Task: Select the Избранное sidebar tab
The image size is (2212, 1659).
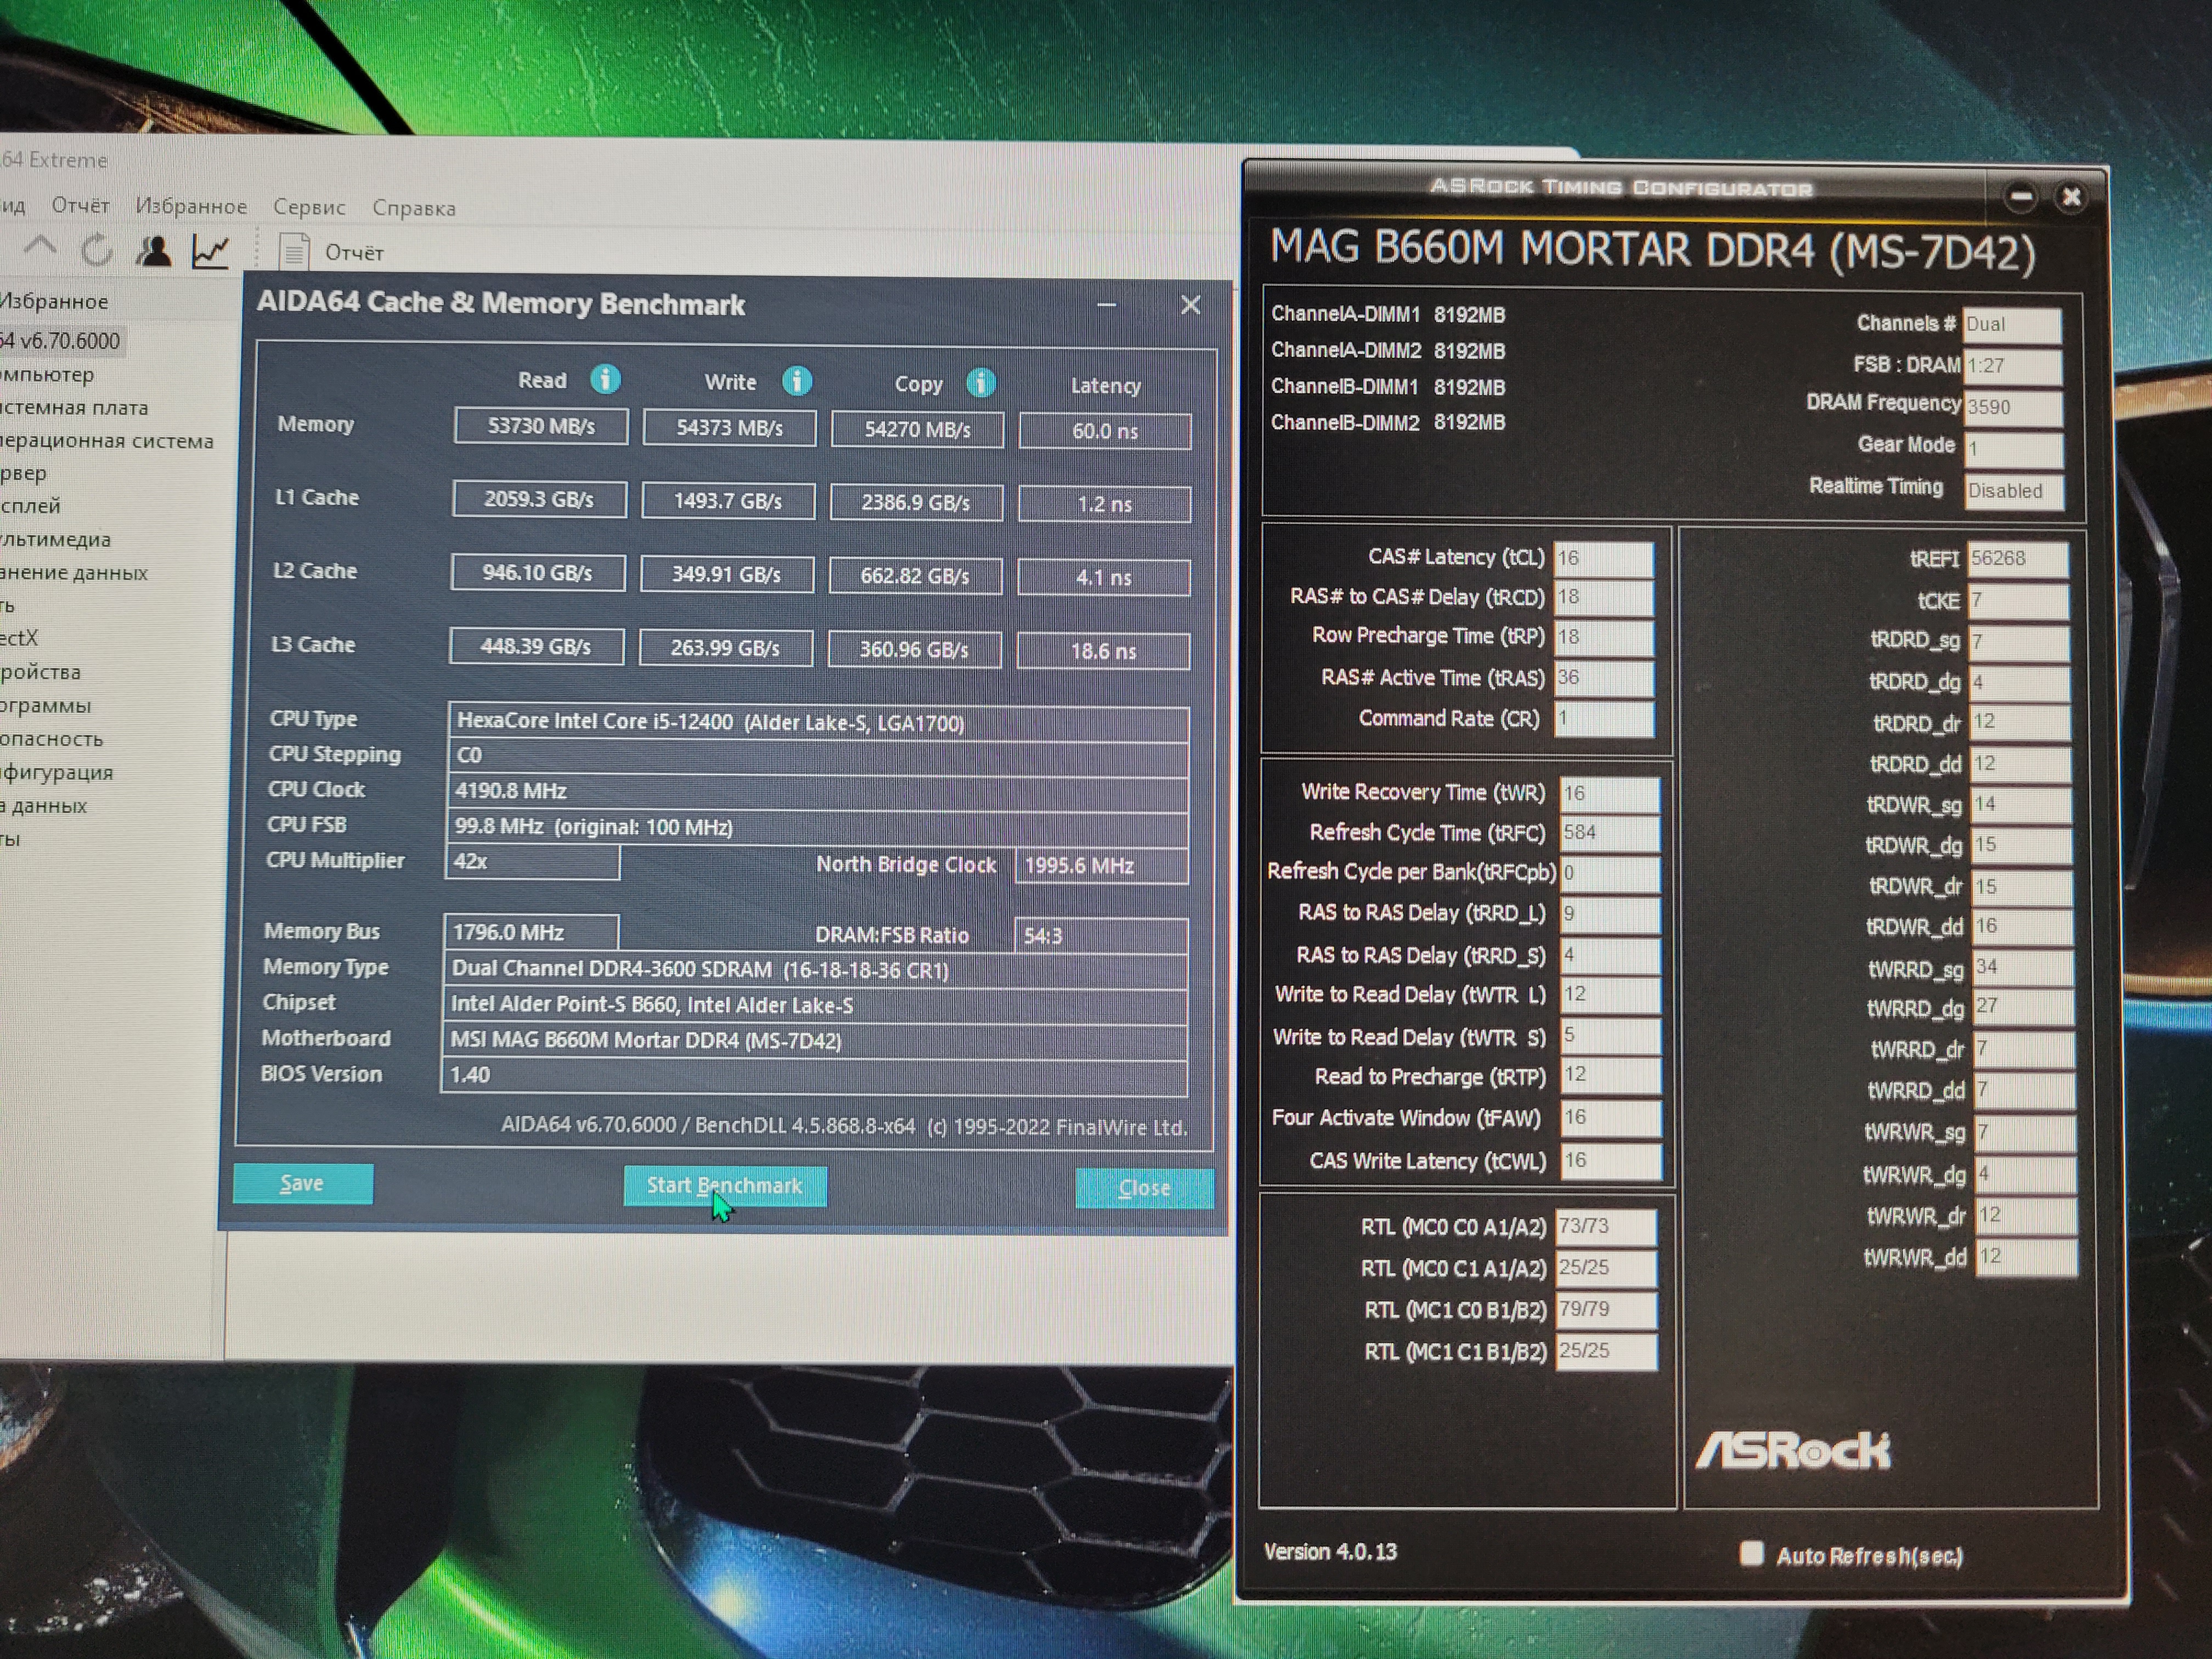Action: click(x=55, y=301)
